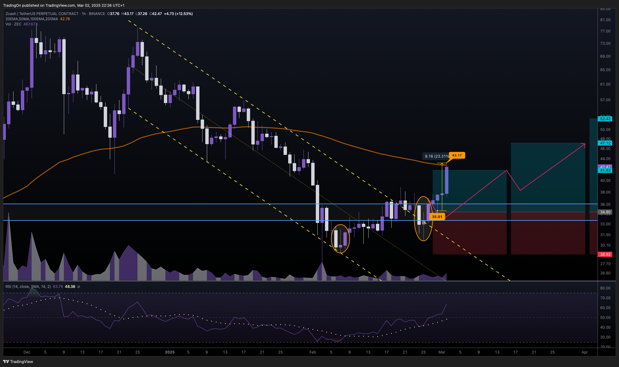Click the 8.16 (23.31%) measurement label
Viewport: 619px width, 367px height.
click(437, 156)
